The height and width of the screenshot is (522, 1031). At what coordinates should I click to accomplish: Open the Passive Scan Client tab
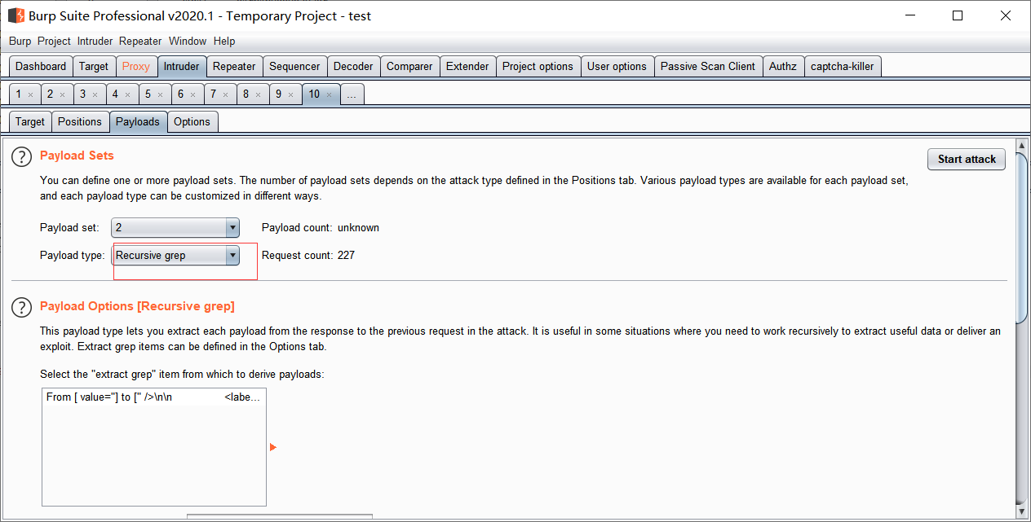point(708,67)
